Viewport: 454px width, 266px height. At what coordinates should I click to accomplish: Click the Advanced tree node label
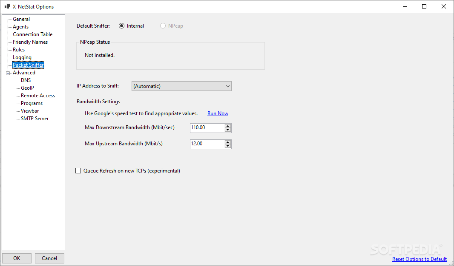tap(24, 73)
